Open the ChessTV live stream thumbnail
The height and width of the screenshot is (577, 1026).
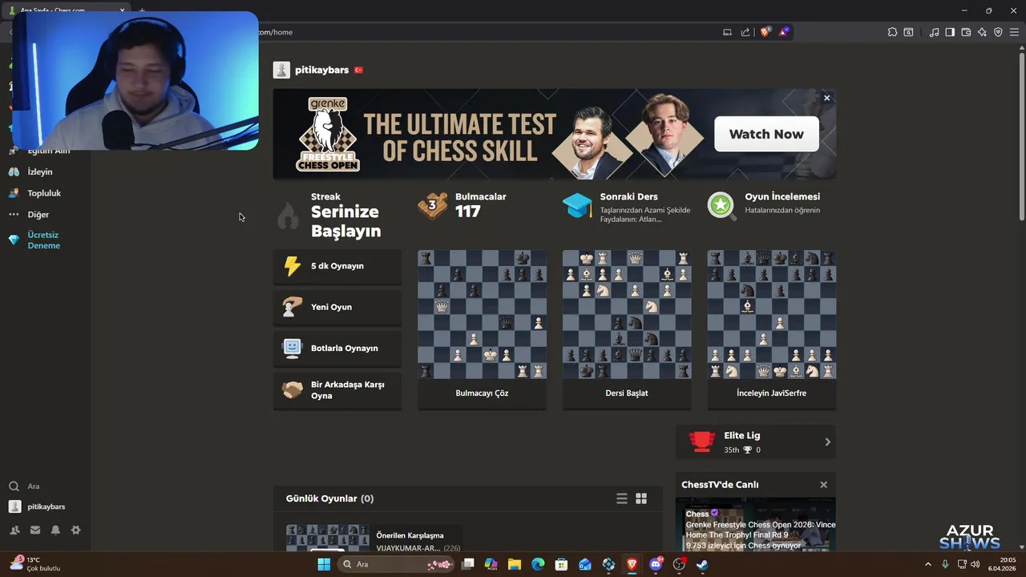point(755,524)
